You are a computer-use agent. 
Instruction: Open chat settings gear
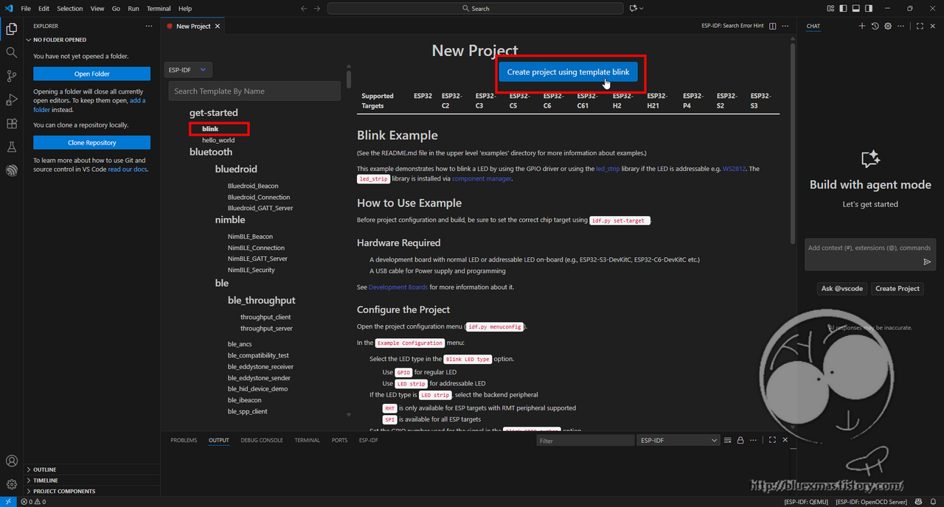point(888,26)
